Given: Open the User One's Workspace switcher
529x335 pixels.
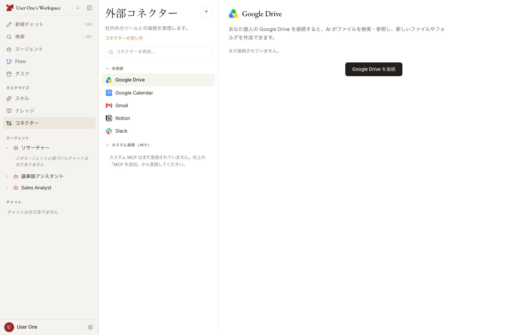Looking at the screenshot, I should 43,8.
